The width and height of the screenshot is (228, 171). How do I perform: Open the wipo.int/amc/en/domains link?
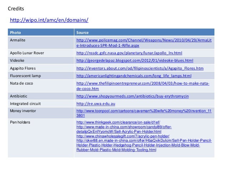click(x=49, y=20)
